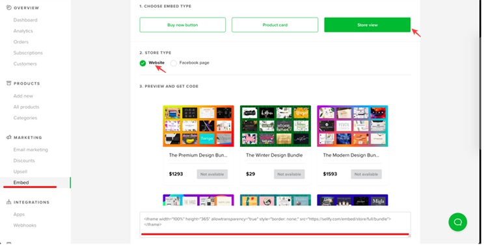Select the Facebook page radio option
Screen dimensions: 488x245
coord(174,63)
